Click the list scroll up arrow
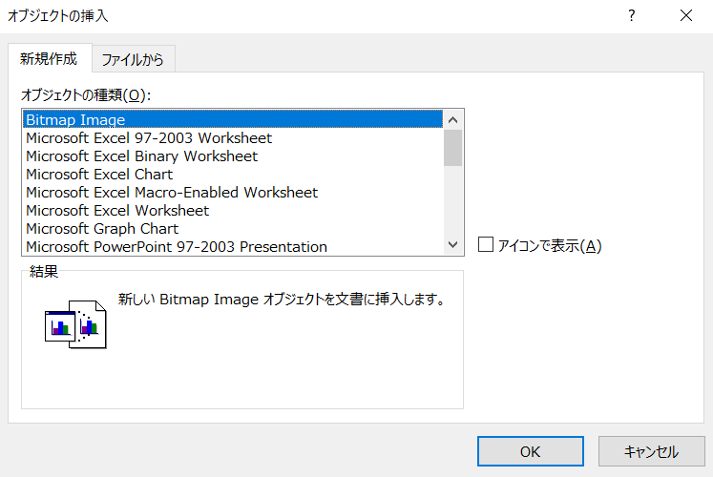Image resolution: width=713 pixels, height=477 pixels. [452, 120]
